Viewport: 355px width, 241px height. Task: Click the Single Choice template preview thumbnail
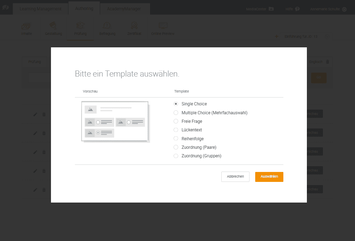click(115, 121)
